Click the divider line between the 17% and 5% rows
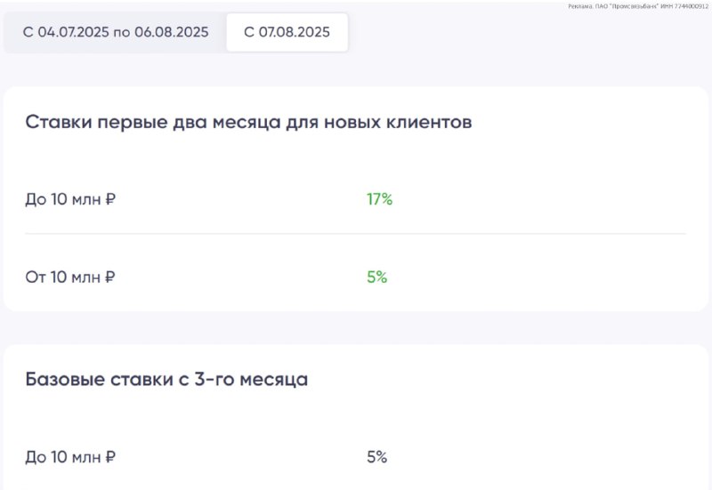The height and width of the screenshot is (490, 712). [x=355, y=234]
